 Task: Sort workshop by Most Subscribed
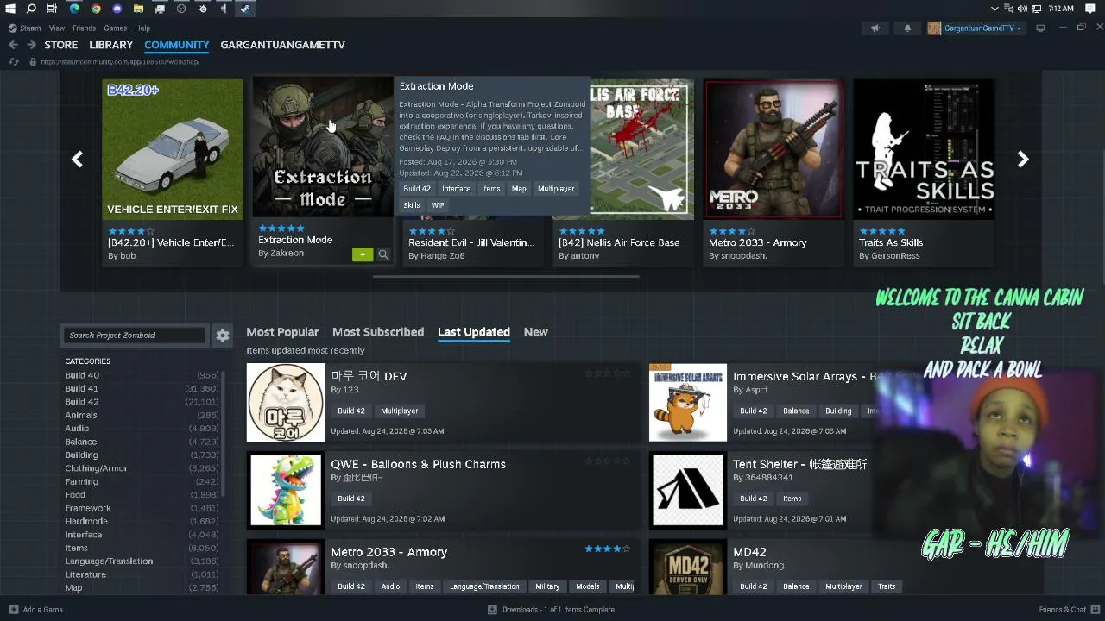[378, 332]
